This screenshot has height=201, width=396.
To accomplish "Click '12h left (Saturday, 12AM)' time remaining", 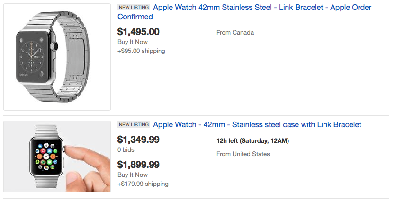I will click(x=252, y=141).
